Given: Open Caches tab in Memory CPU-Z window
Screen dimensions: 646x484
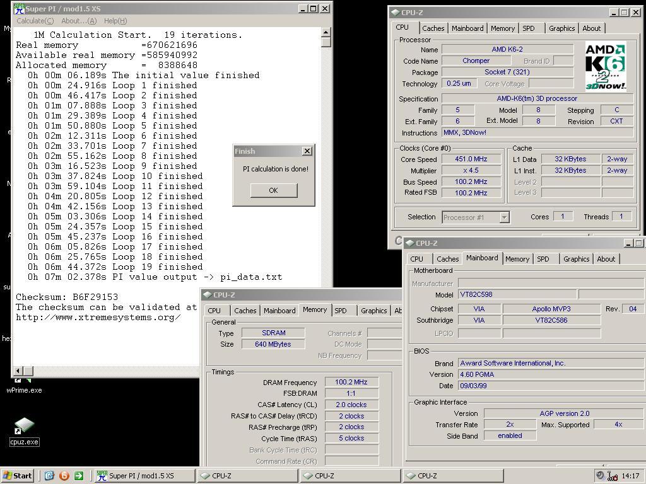Looking at the screenshot, I should coord(245,311).
